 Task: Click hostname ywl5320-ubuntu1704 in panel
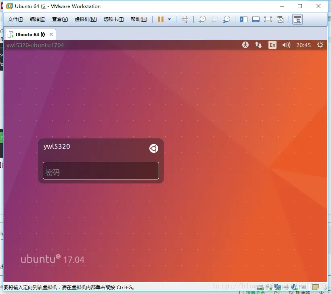[x=35, y=45]
